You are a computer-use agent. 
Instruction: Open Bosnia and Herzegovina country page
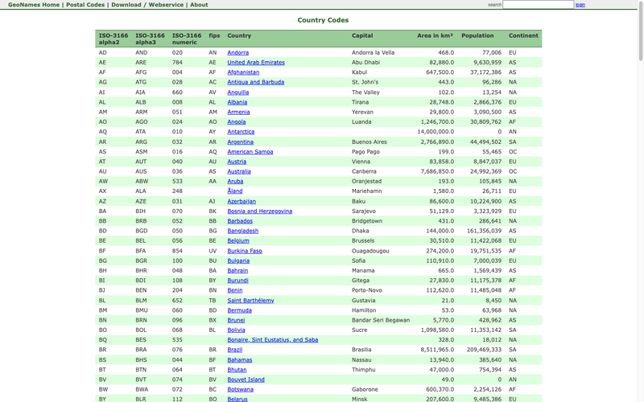click(259, 211)
